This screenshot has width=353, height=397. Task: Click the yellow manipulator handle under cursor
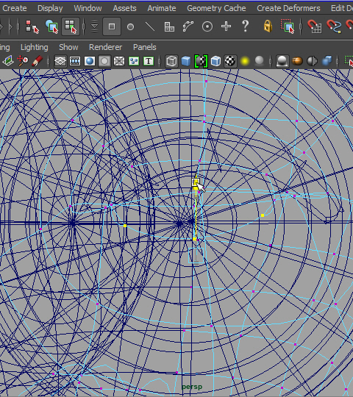(196, 182)
